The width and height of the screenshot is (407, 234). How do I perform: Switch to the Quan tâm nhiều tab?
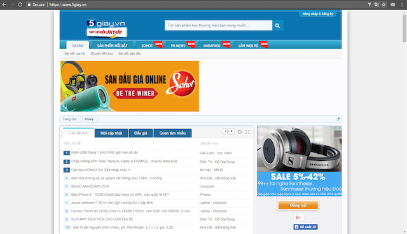pos(172,133)
